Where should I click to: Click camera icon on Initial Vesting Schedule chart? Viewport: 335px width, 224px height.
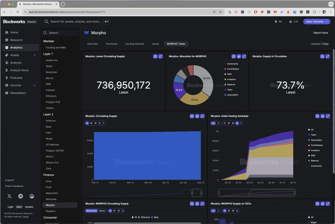317,116
